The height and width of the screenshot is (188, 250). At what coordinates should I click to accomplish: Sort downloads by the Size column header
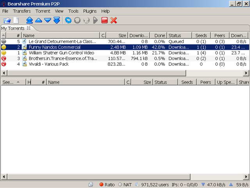click(117, 35)
